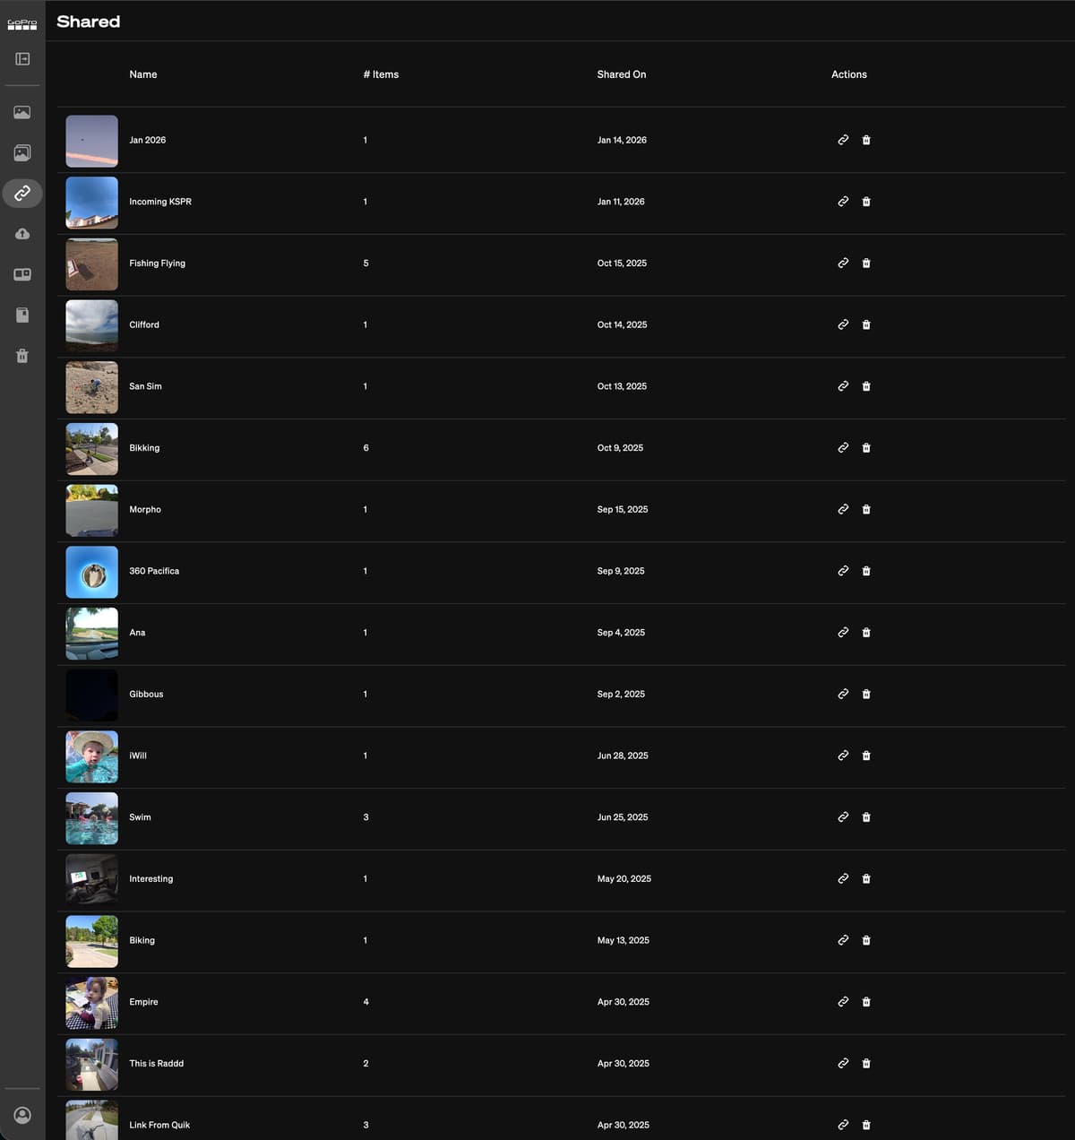Delete the Gibbous share
The image size is (1075, 1140).
click(x=866, y=695)
